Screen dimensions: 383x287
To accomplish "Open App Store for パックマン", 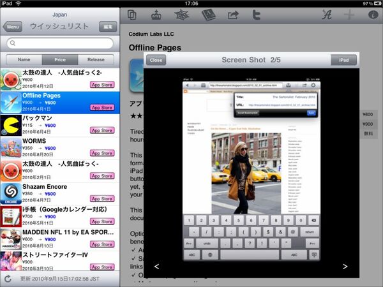I will [102, 130].
